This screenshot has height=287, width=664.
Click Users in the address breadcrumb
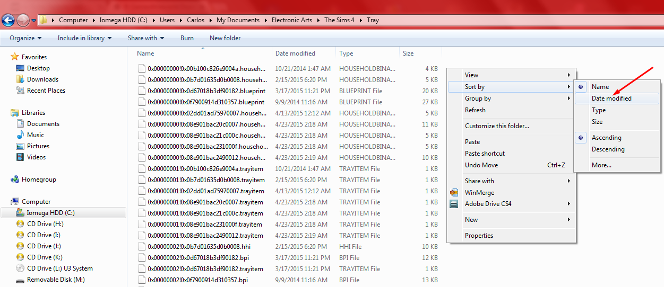tap(167, 20)
